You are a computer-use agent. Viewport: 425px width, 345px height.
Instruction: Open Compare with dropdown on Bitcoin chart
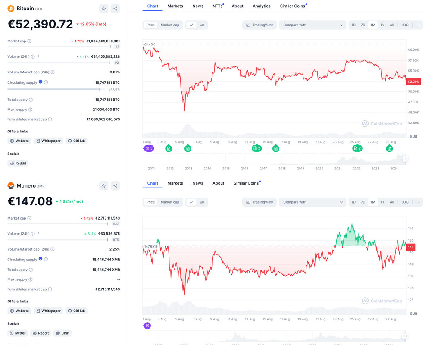(x=312, y=25)
